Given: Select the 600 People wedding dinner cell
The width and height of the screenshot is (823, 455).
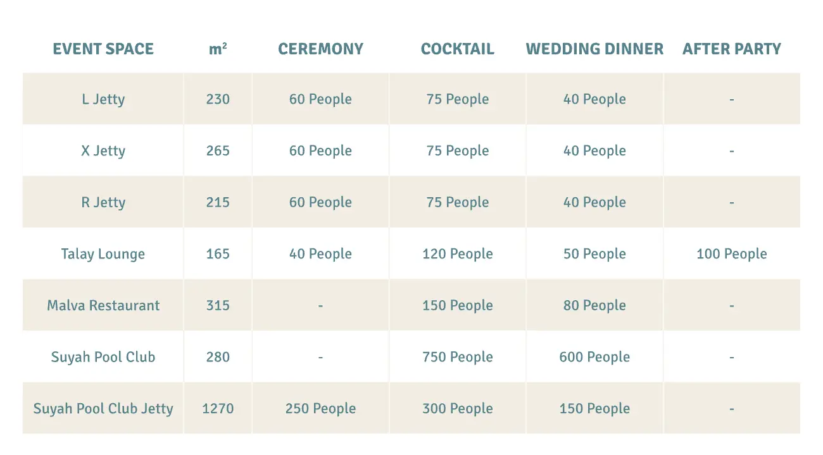Looking at the screenshot, I should [x=594, y=357].
